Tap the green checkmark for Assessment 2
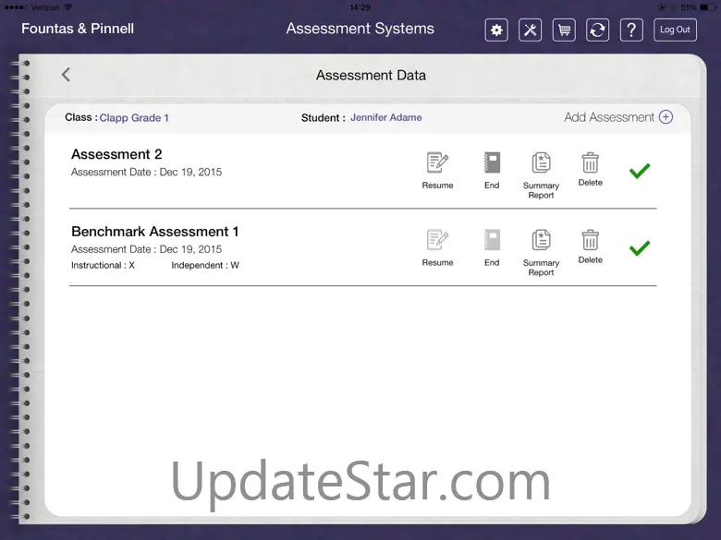 tap(640, 171)
